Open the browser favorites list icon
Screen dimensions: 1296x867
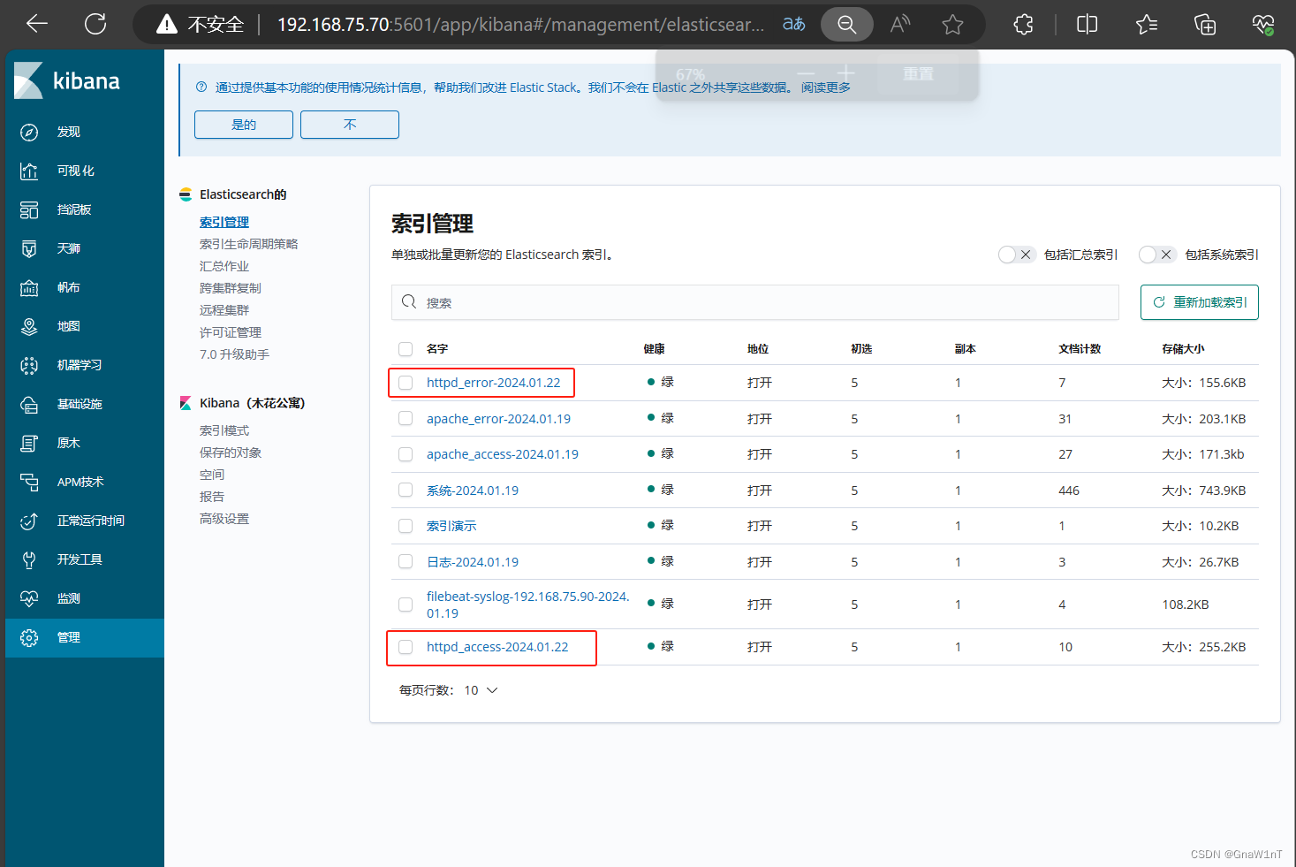tap(1147, 24)
